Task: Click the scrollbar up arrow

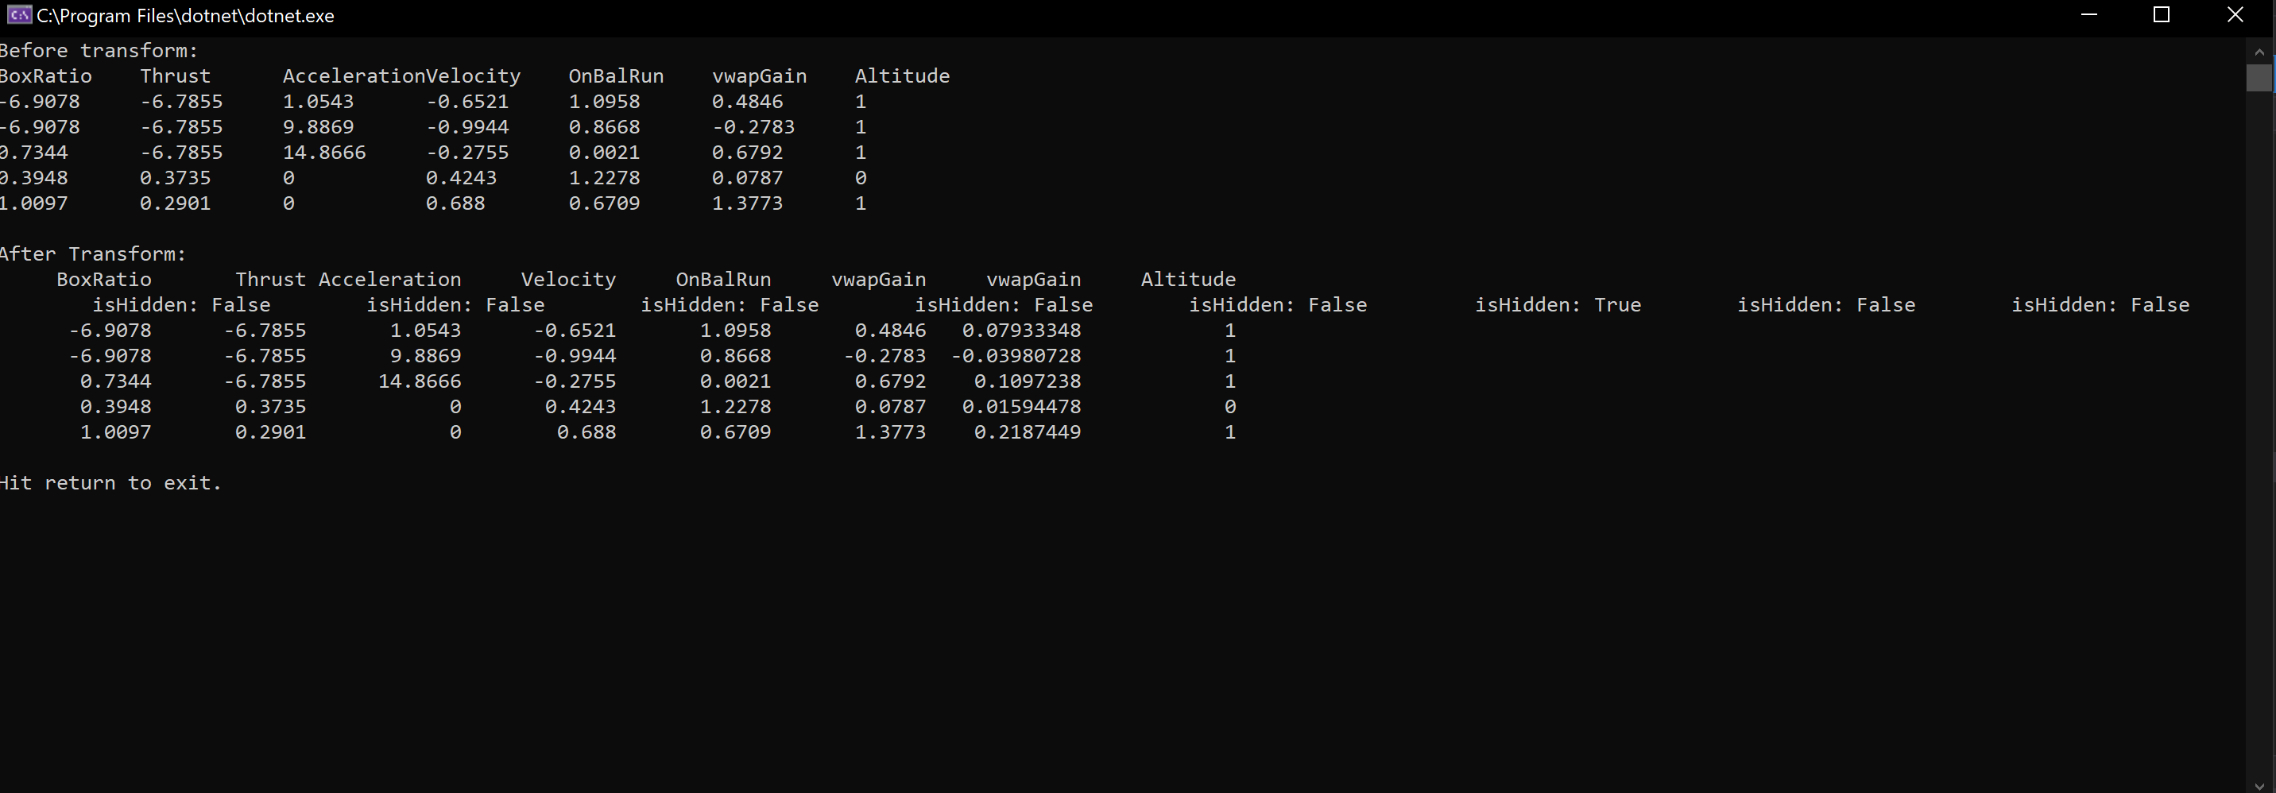Action: point(2259,51)
